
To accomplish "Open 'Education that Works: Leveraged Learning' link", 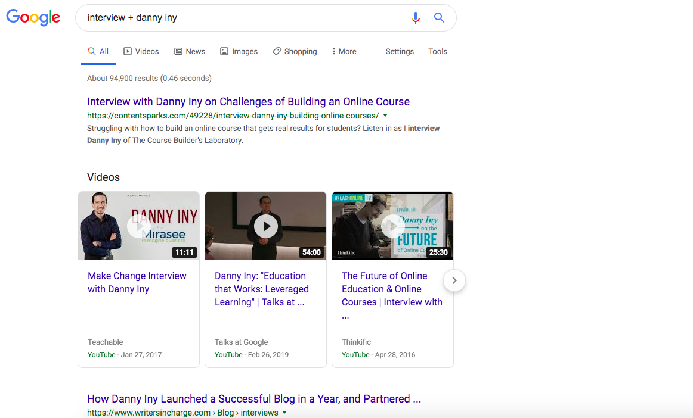I will [262, 289].
